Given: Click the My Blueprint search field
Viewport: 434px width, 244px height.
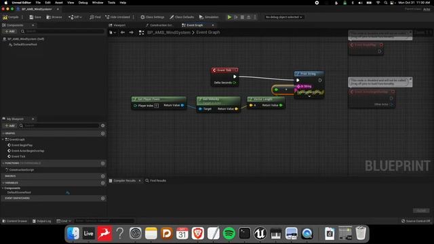Looking at the screenshot, I should click(x=59, y=125).
